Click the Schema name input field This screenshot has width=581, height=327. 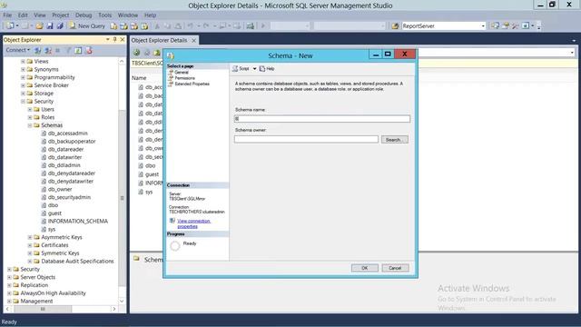[322, 119]
